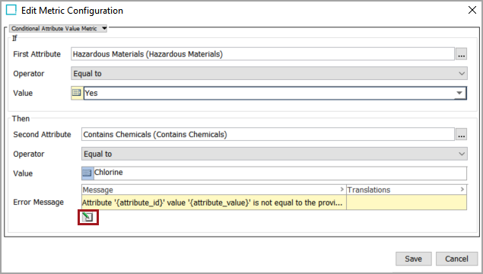This screenshot has height=274, width=483.
Task: Cancel the metric configuration dialog
Action: coord(456,259)
